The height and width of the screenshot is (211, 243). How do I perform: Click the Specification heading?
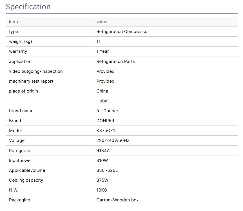click(28, 7)
